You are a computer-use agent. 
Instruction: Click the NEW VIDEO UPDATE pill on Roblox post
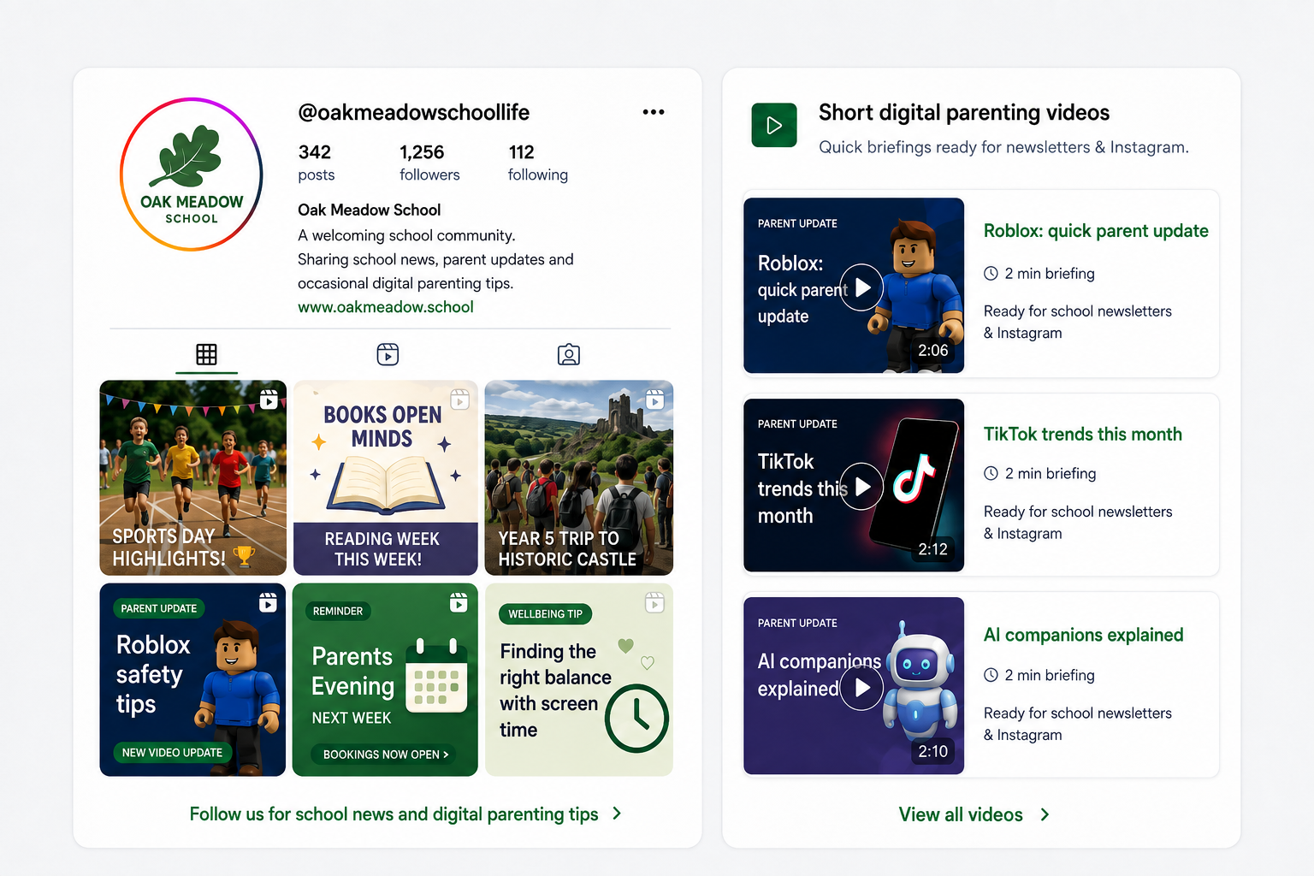[172, 753]
